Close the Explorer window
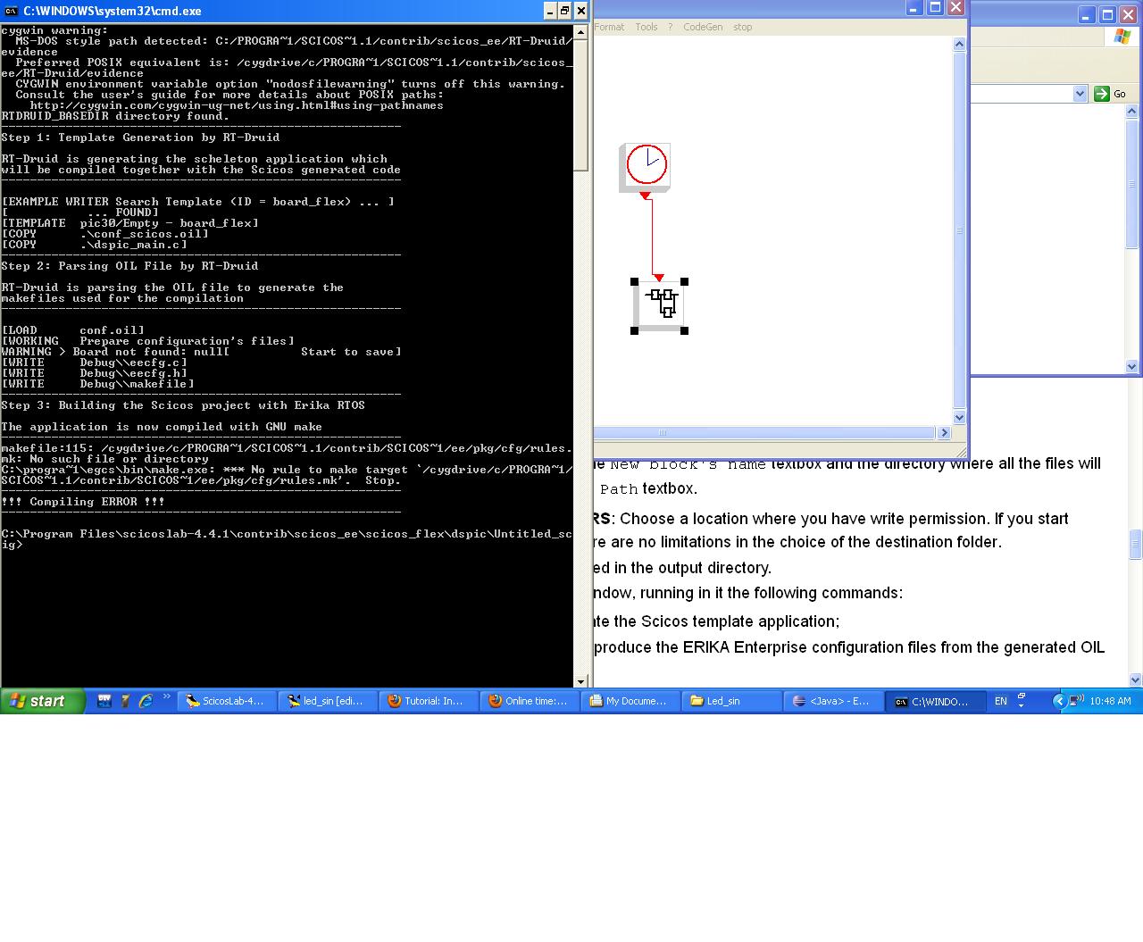The width and height of the screenshot is (1143, 942). point(1128,15)
